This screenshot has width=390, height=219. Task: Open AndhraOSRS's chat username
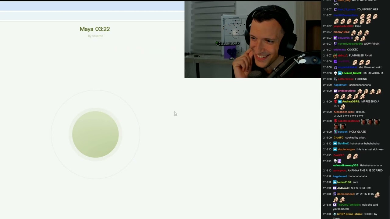click(x=351, y=102)
